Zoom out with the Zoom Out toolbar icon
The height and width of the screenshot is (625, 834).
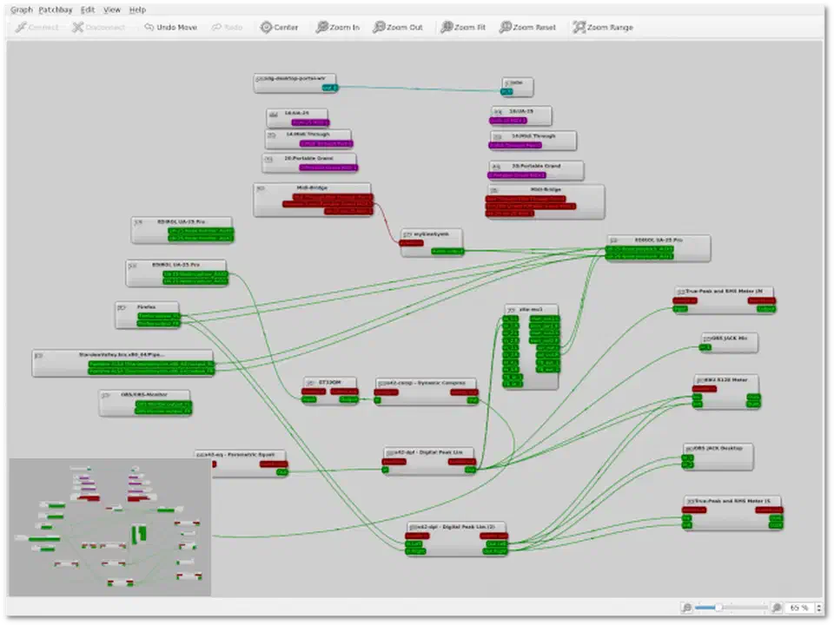(x=398, y=27)
